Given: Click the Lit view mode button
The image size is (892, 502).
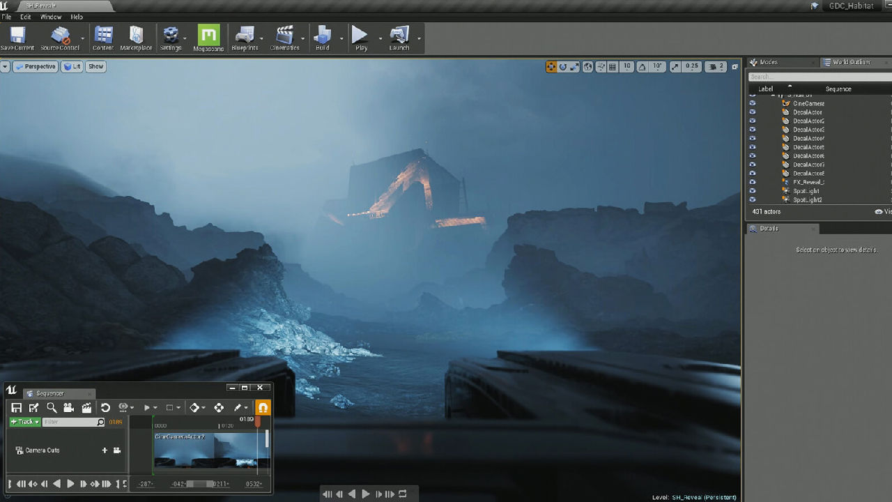Looking at the screenshot, I should tap(72, 67).
